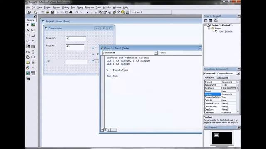Click the form thumbnail in Form Layout

coord(217,135)
